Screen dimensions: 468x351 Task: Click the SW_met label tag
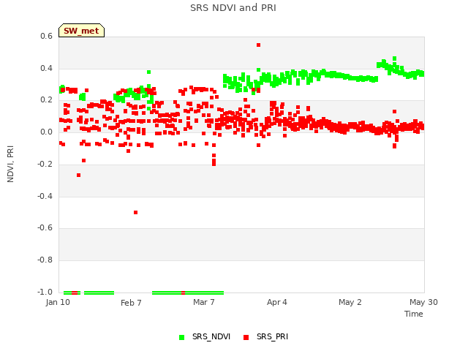(x=81, y=31)
